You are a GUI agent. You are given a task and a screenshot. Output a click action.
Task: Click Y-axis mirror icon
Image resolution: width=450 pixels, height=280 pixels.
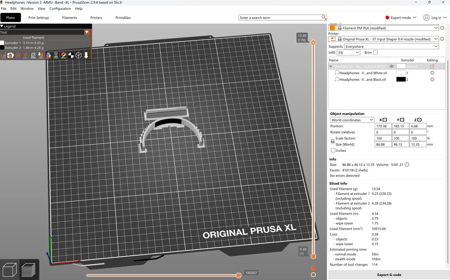(402, 120)
